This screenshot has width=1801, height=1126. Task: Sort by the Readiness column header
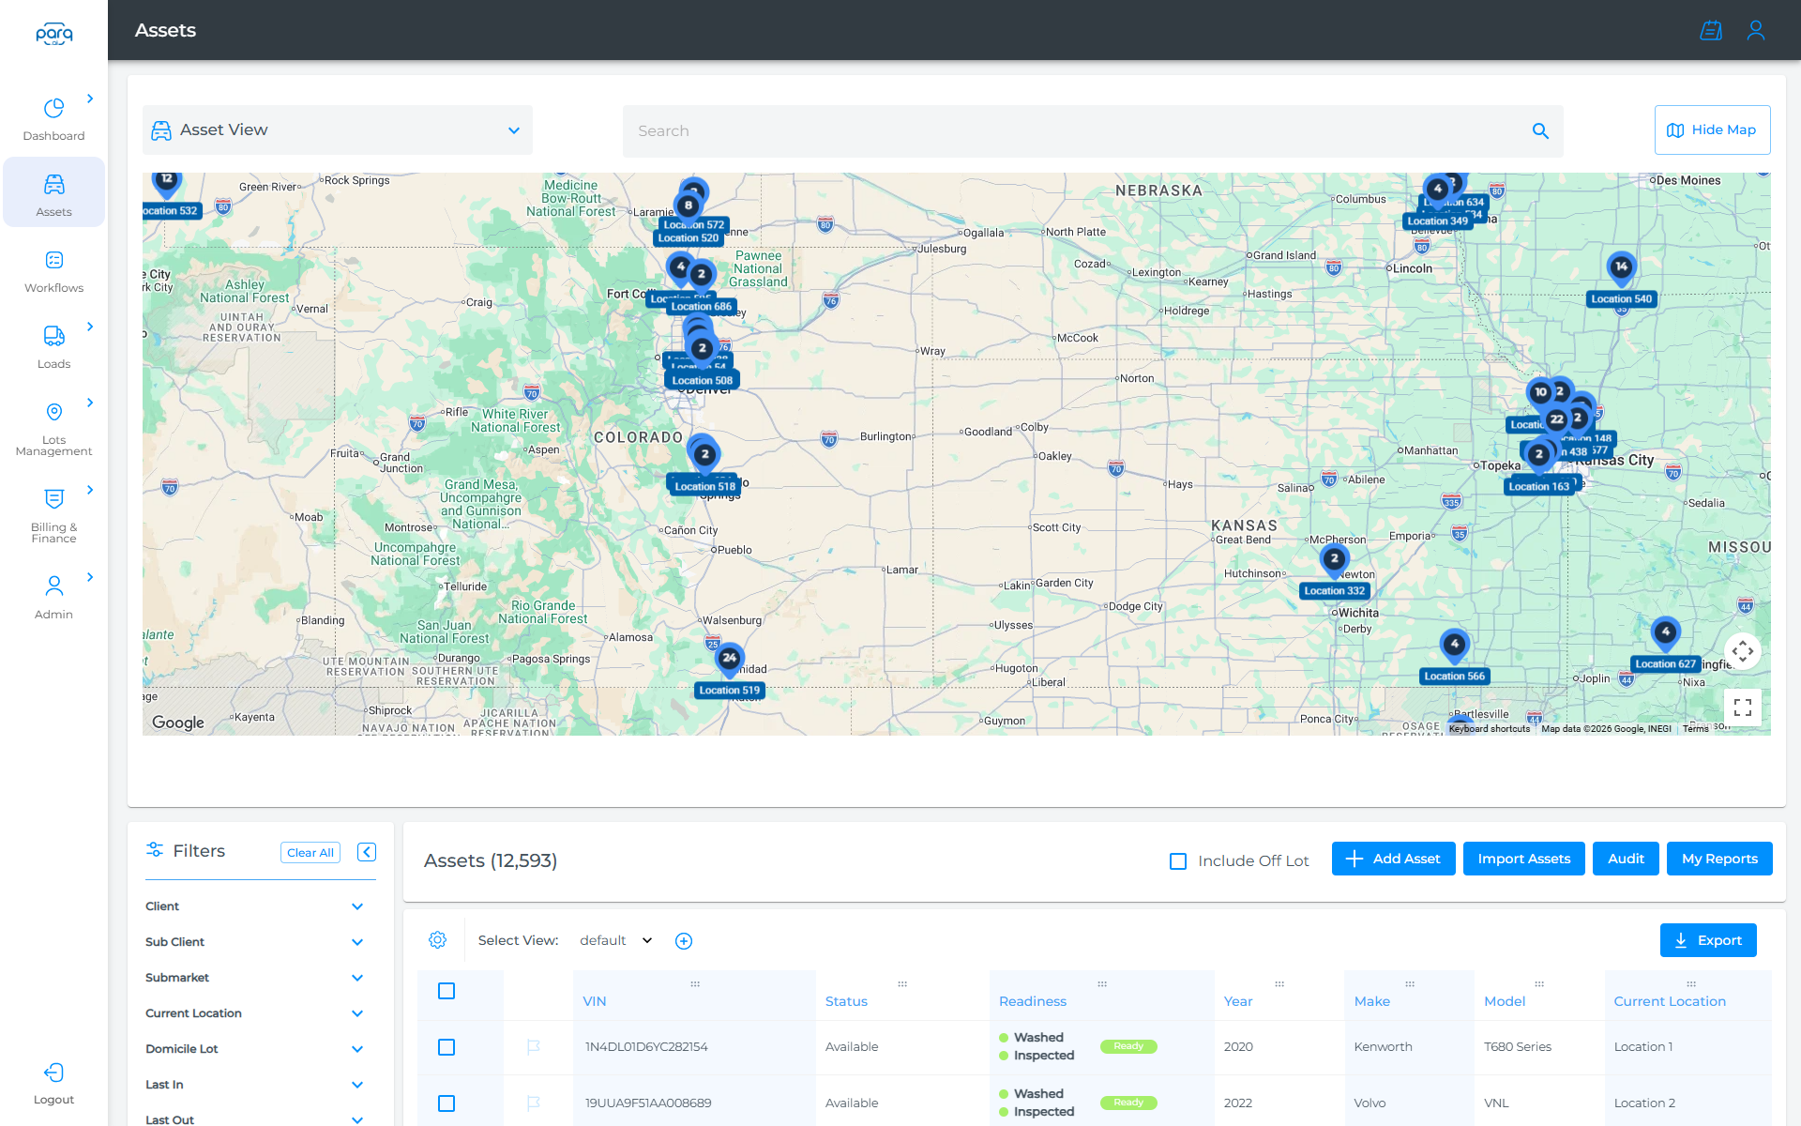1033,1001
